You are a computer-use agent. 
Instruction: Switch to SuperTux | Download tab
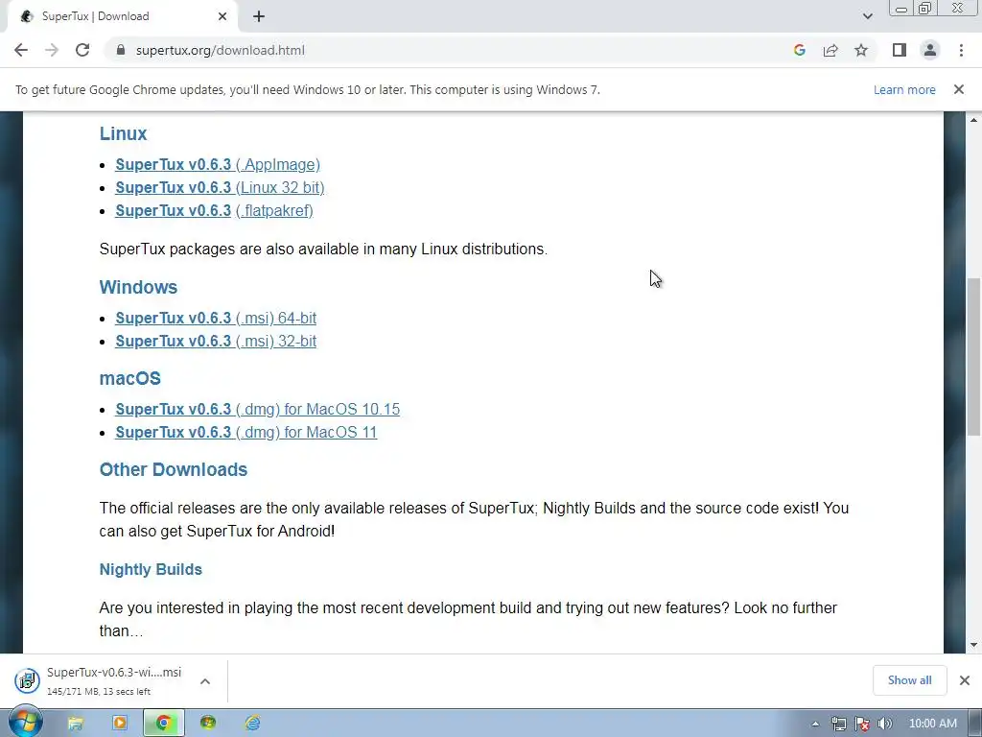pyautogui.click(x=119, y=16)
